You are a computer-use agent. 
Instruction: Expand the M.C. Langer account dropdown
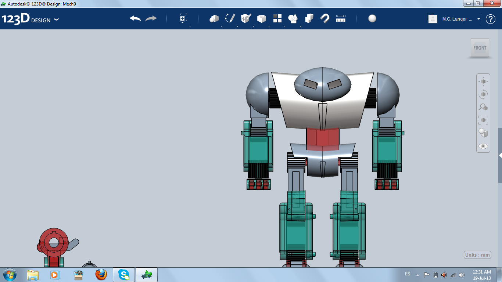click(x=478, y=19)
